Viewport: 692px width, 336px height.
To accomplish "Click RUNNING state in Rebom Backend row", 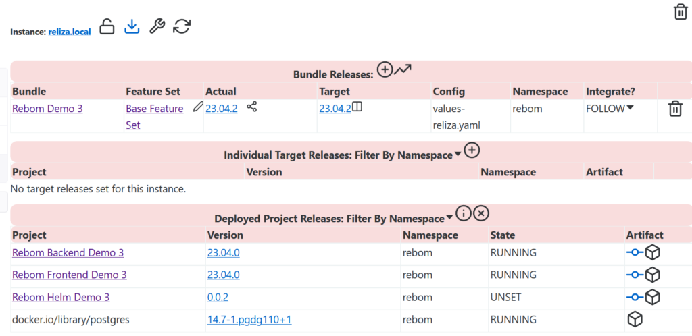I will [514, 253].
